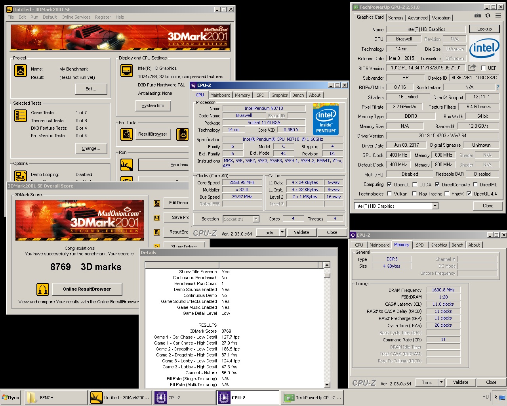This screenshot has height=406, width=507.
Task: Click the RU language indicator in tray
Action: point(486,397)
